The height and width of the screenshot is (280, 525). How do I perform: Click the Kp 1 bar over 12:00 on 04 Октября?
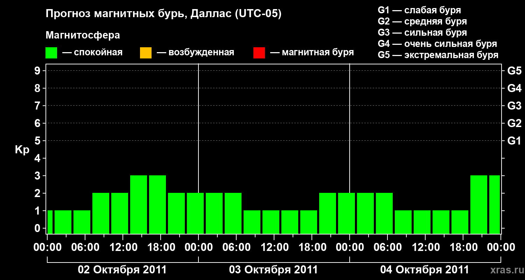(x=422, y=222)
